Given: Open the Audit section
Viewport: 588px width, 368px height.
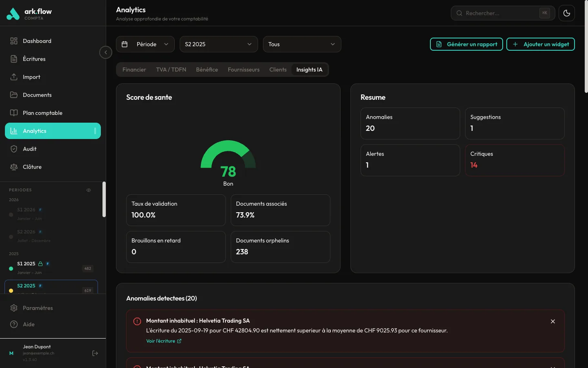Looking at the screenshot, I should [x=29, y=149].
